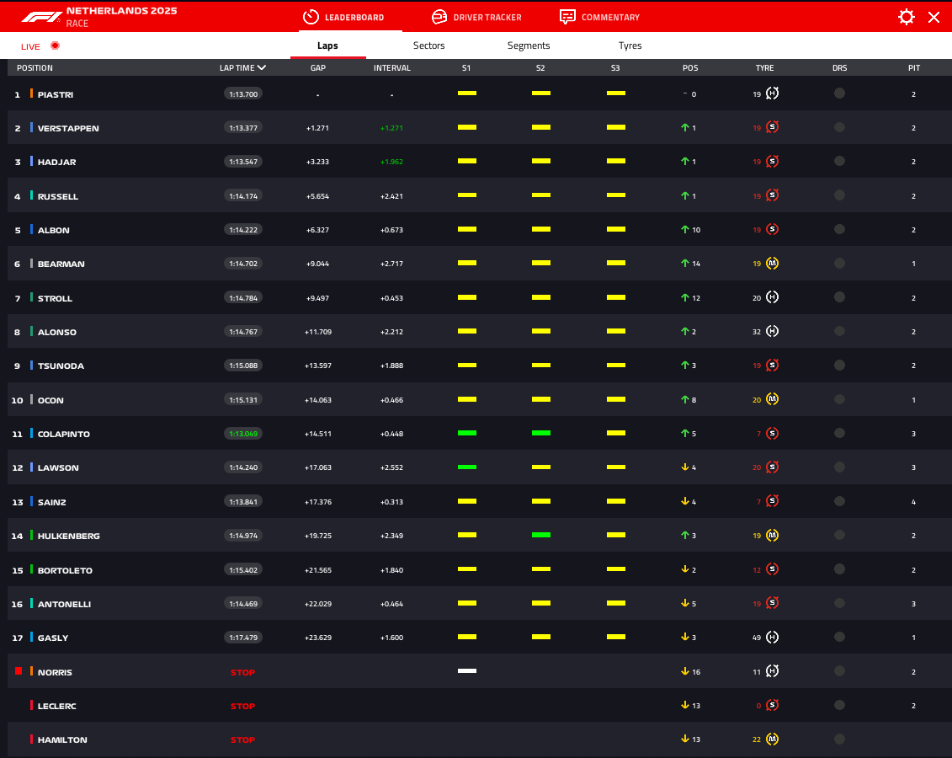Click Russell's DRS indicator dot

(x=839, y=195)
